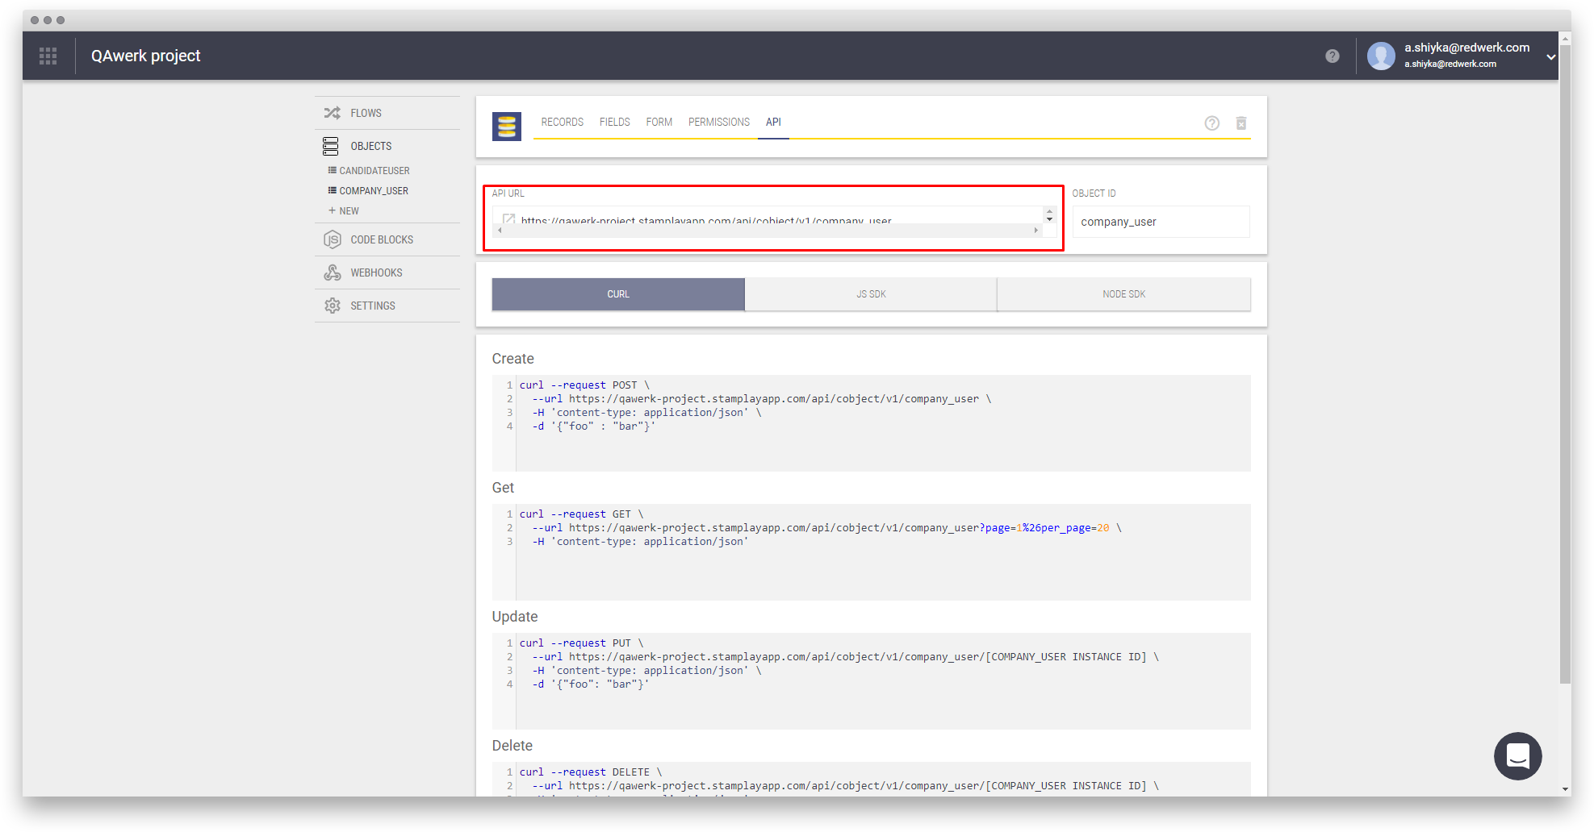Click the Flows shuffle icon
The image size is (1594, 832).
coord(332,113)
